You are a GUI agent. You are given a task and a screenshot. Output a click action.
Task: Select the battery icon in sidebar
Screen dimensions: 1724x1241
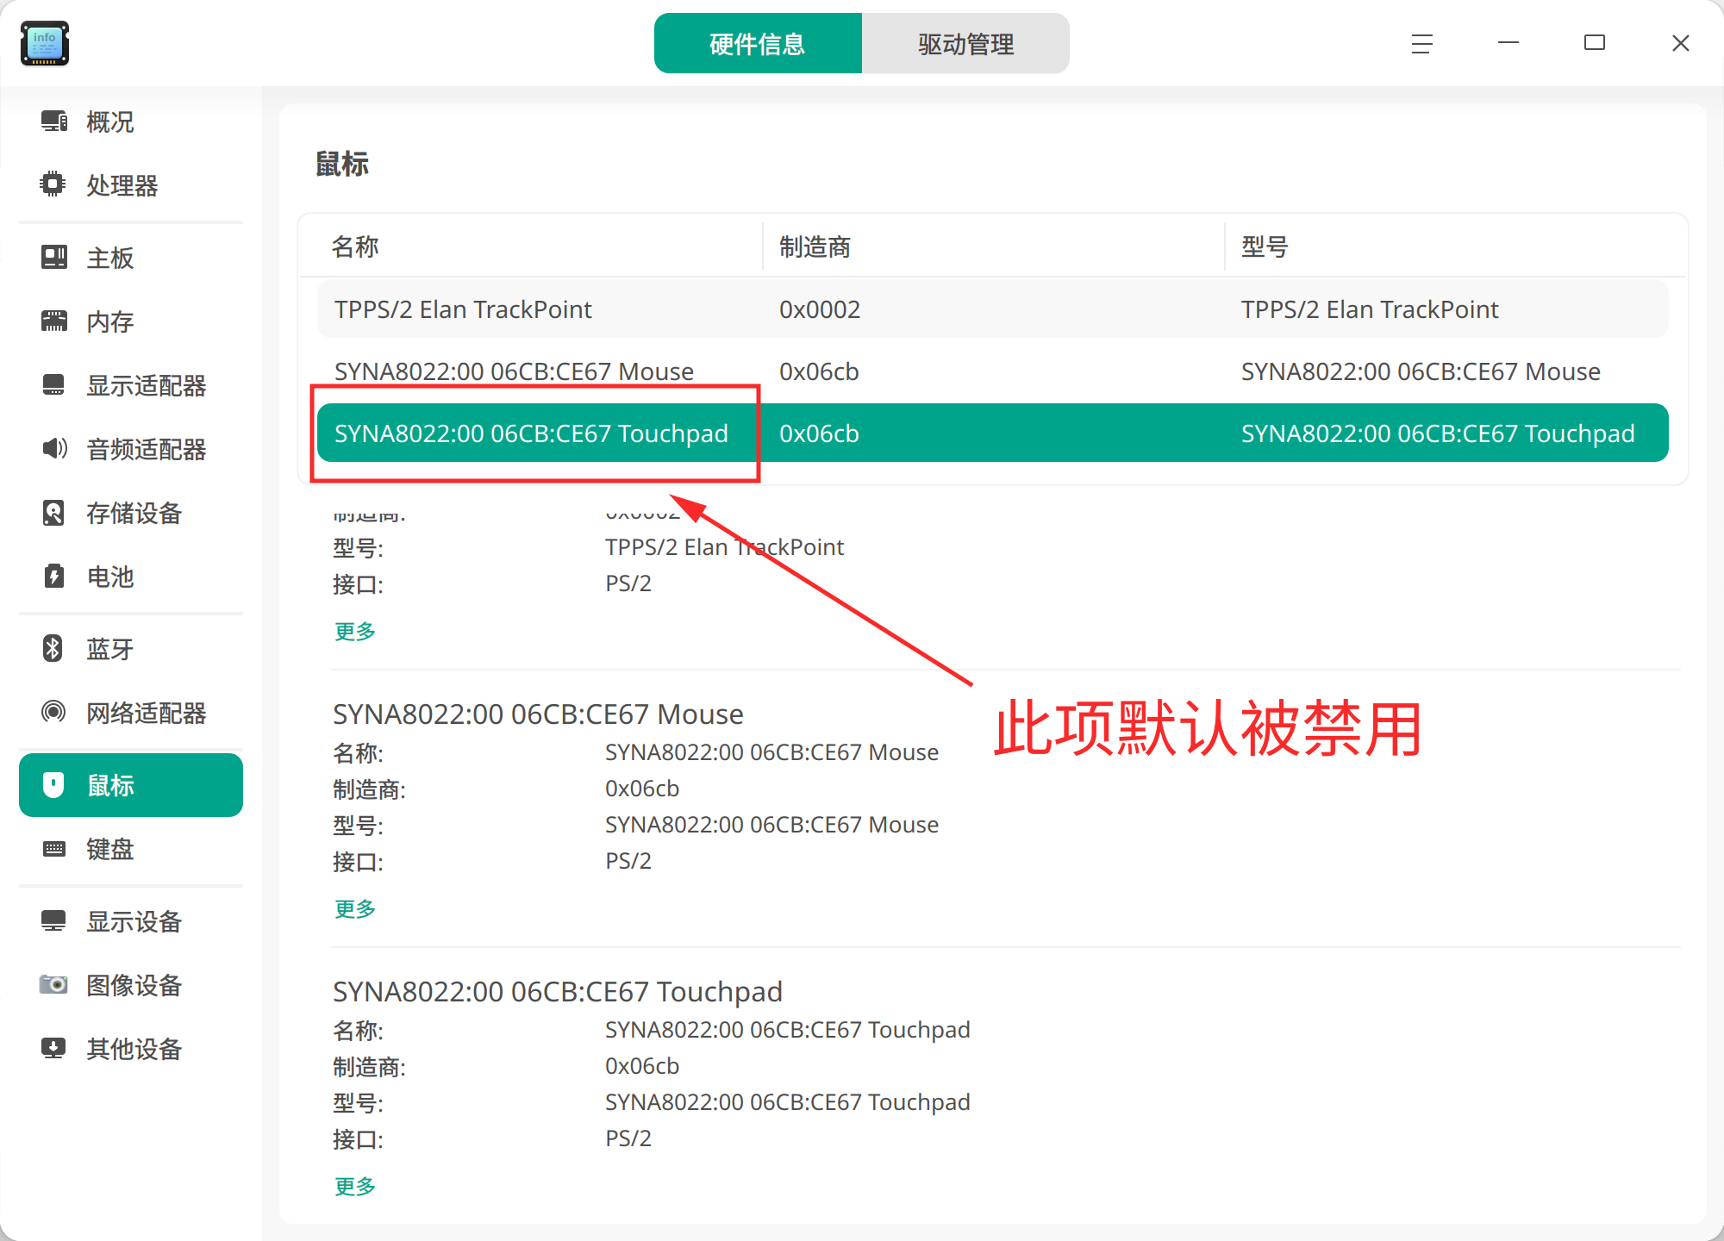pyautogui.click(x=53, y=576)
